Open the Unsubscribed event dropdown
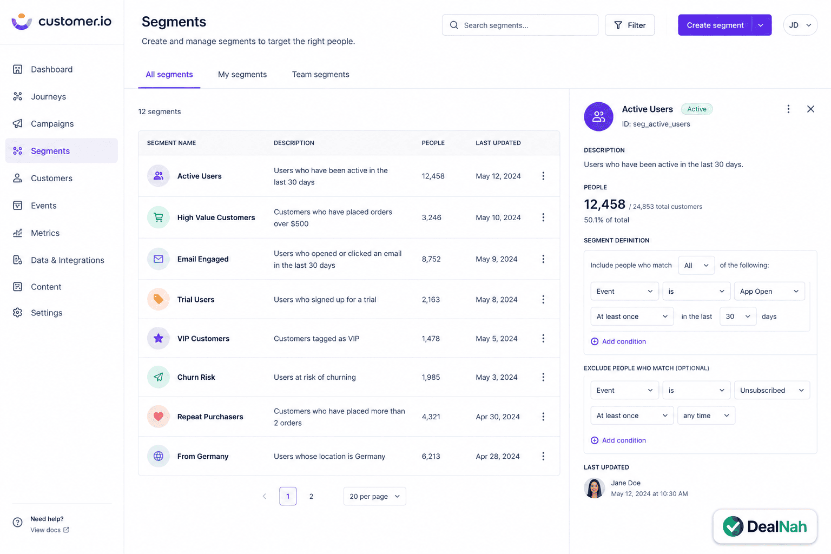This screenshot has height=554, width=831. (772, 390)
